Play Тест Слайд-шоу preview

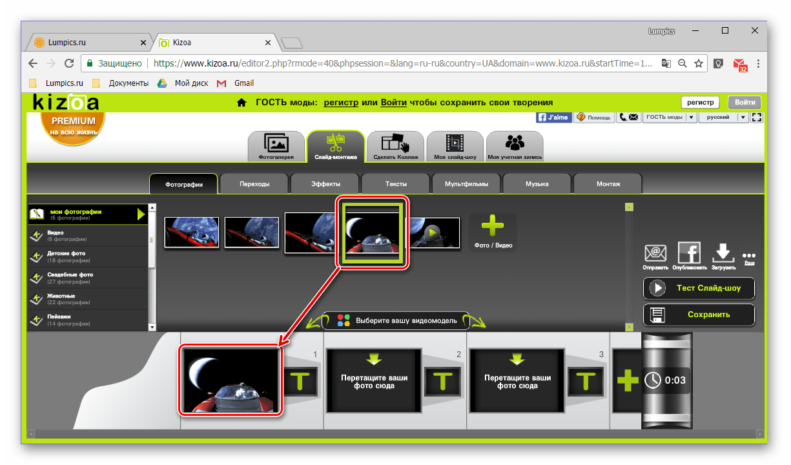(699, 288)
